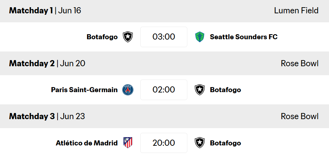Select the Seattle Sounders FC team name

[243, 37]
